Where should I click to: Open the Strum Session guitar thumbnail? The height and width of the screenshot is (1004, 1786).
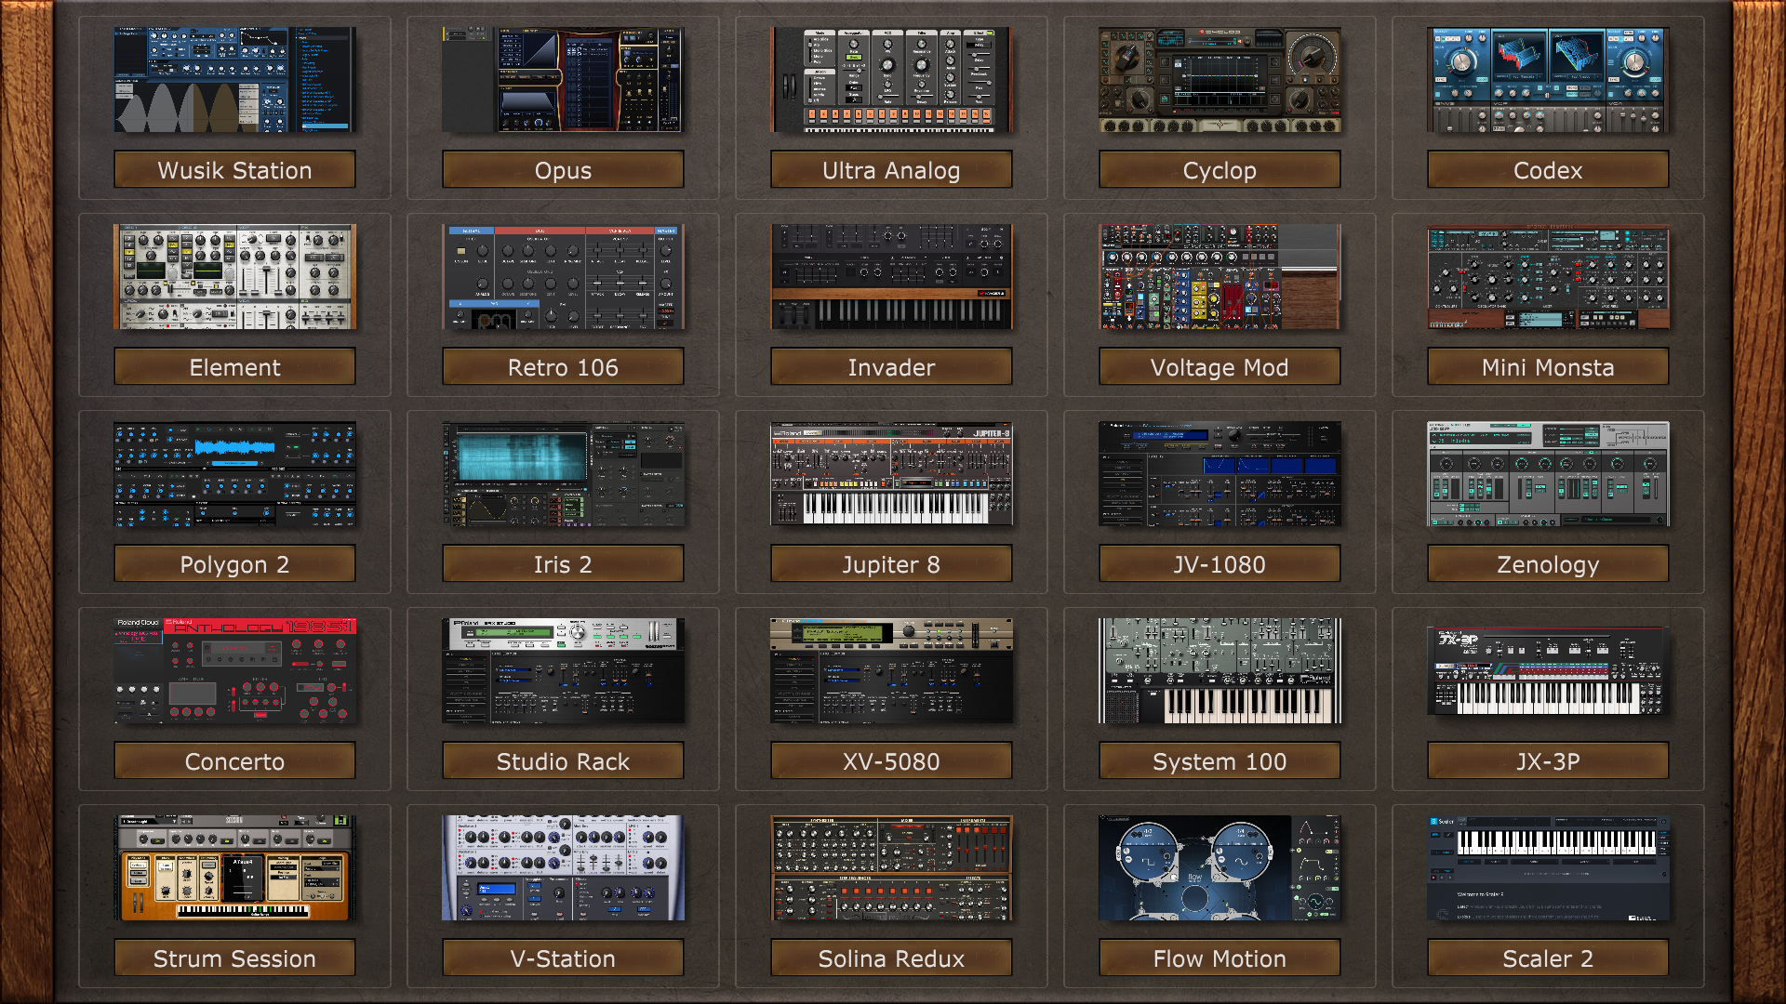pos(234,868)
